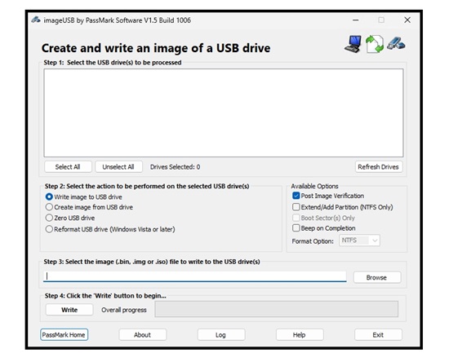Viewport: 449px width, 353px height.
Task: Click the imageUSB title bar app icon
Action: [x=36, y=20]
